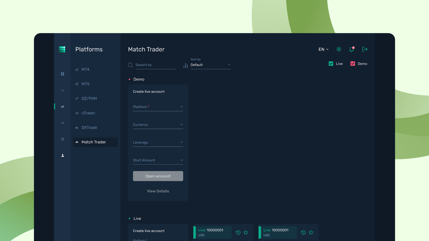Click the Open account button

(158, 176)
